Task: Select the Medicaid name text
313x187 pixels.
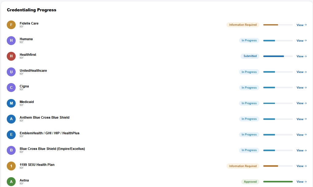Action: [27, 102]
